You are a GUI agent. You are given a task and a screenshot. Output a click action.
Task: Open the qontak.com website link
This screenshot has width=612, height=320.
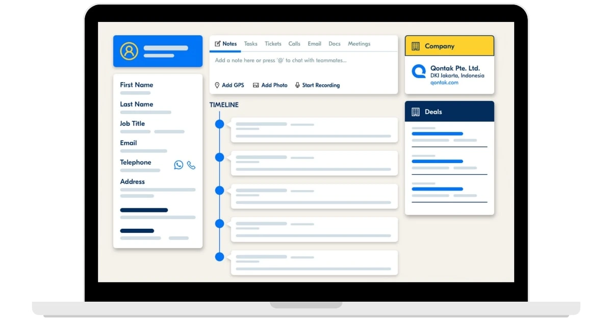(444, 83)
